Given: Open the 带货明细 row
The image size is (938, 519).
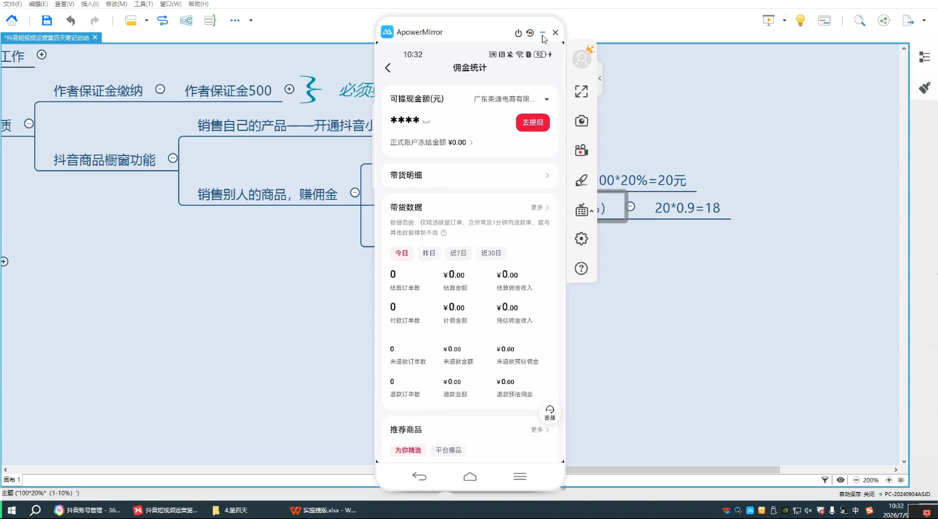Looking at the screenshot, I should [469, 175].
